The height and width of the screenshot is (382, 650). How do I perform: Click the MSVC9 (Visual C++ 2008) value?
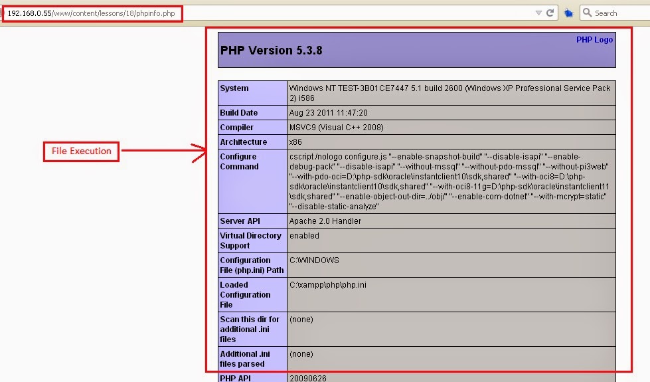pos(336,128)
